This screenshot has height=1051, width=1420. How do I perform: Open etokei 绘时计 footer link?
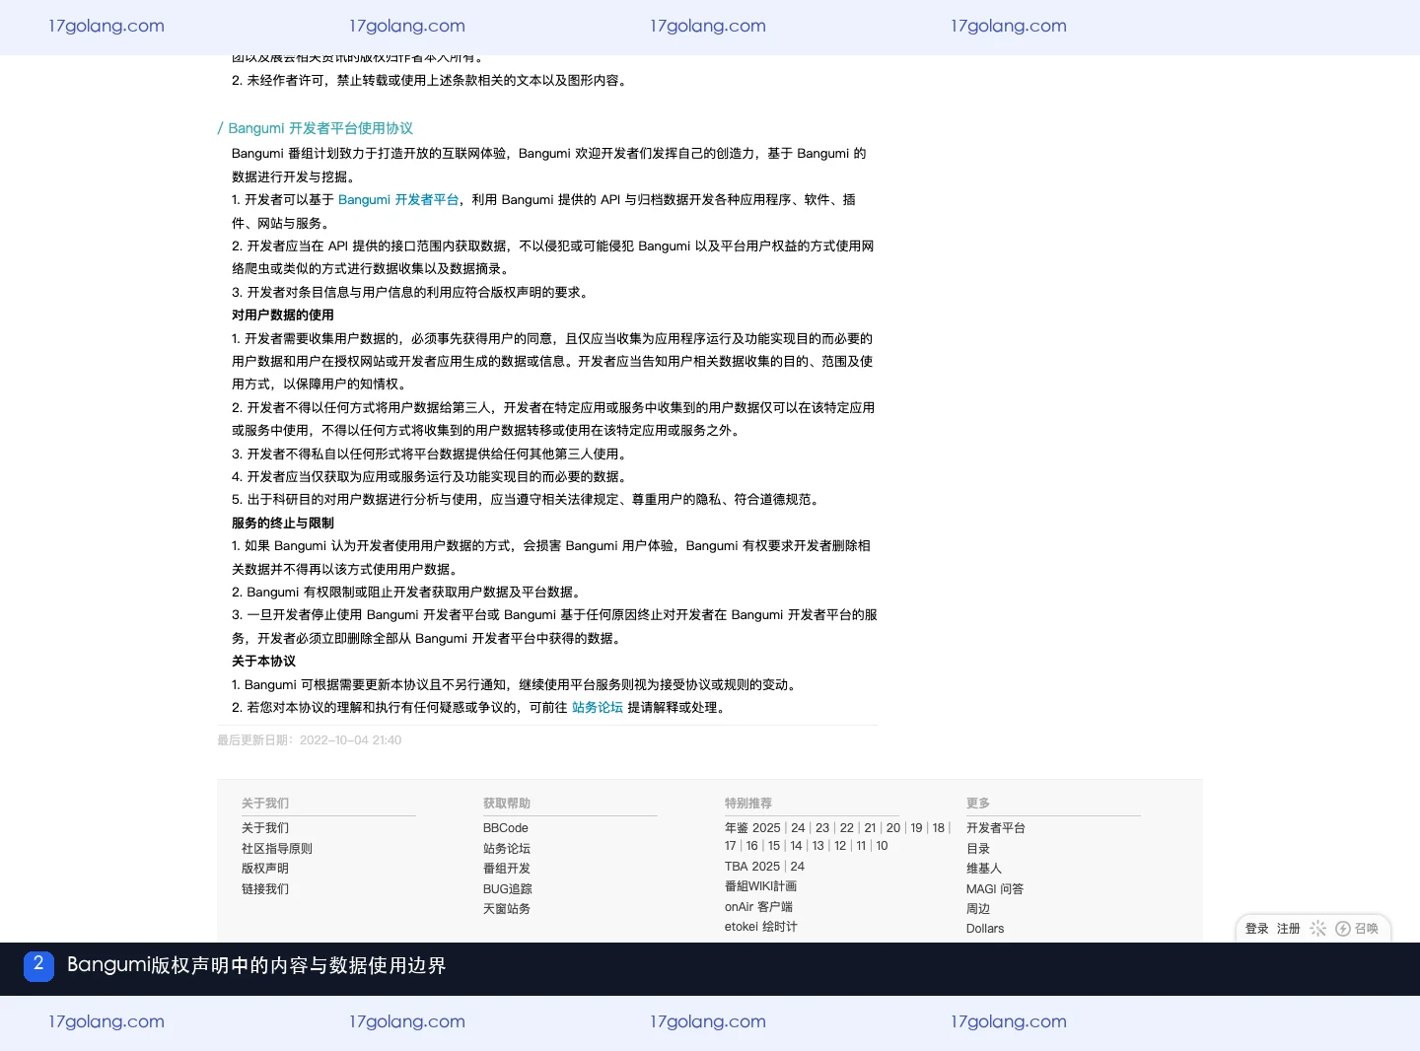click(761, 927)
